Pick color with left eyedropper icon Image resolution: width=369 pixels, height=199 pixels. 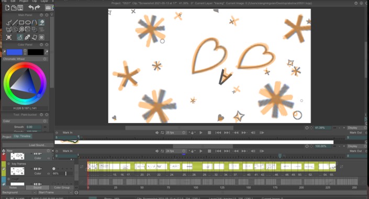(4, 52)
